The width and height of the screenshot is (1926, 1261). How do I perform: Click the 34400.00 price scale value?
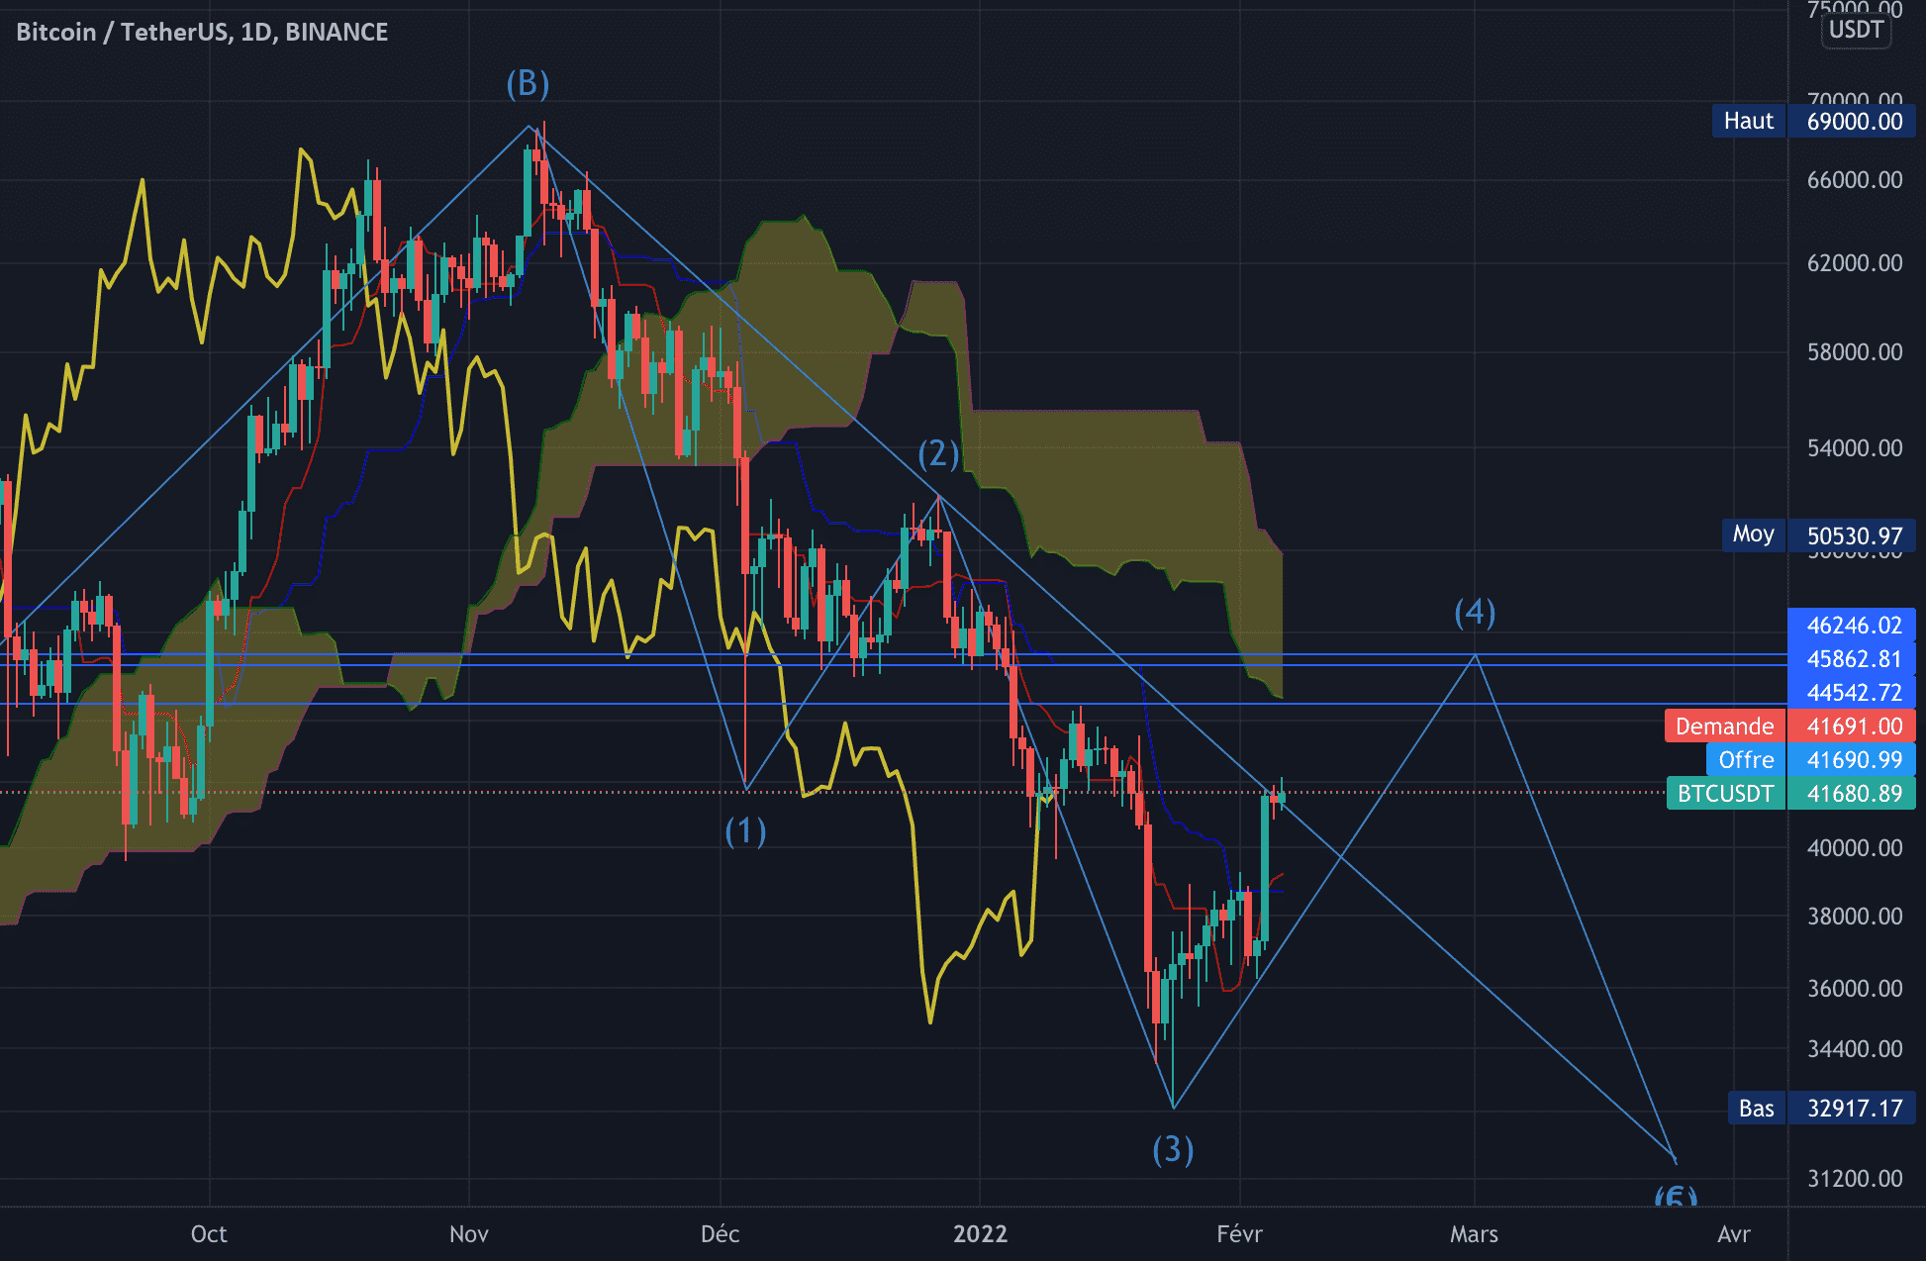[1855, 1049]
